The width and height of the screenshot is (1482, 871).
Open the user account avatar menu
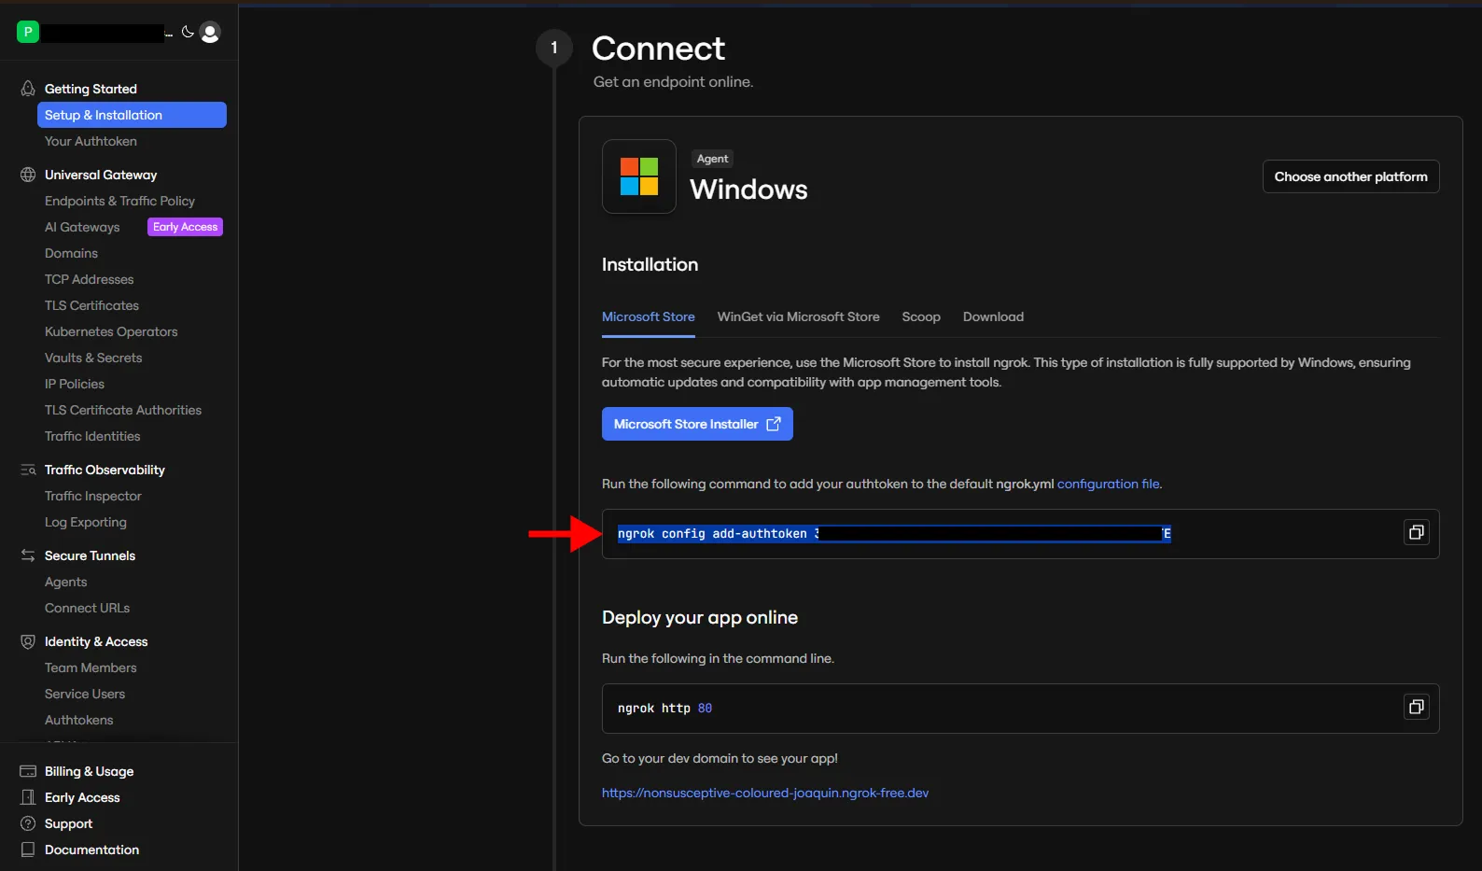pyautogui.click(x=210, y=33)
